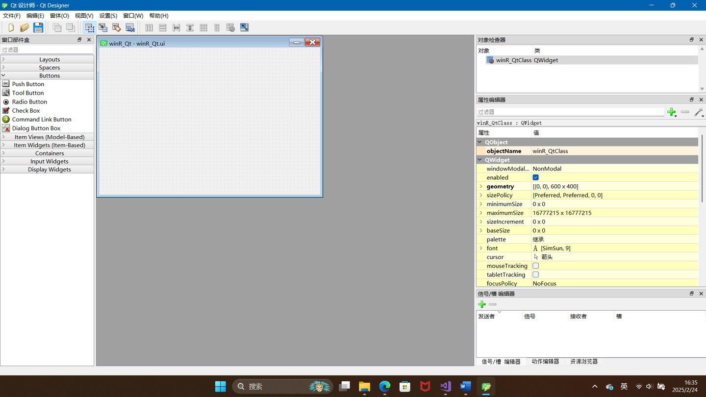
Task: Save the current form
Action: tap(38, 27)
